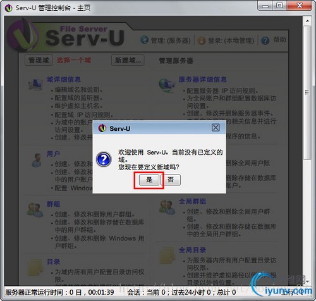Screen dimensions: 316x301
Task: Click the person icon beside 用户
Action: click(x=37, y=161)
